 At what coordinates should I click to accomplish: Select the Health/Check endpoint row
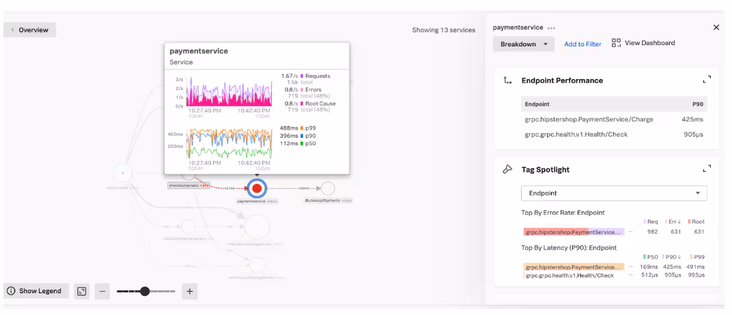(576, 134)
